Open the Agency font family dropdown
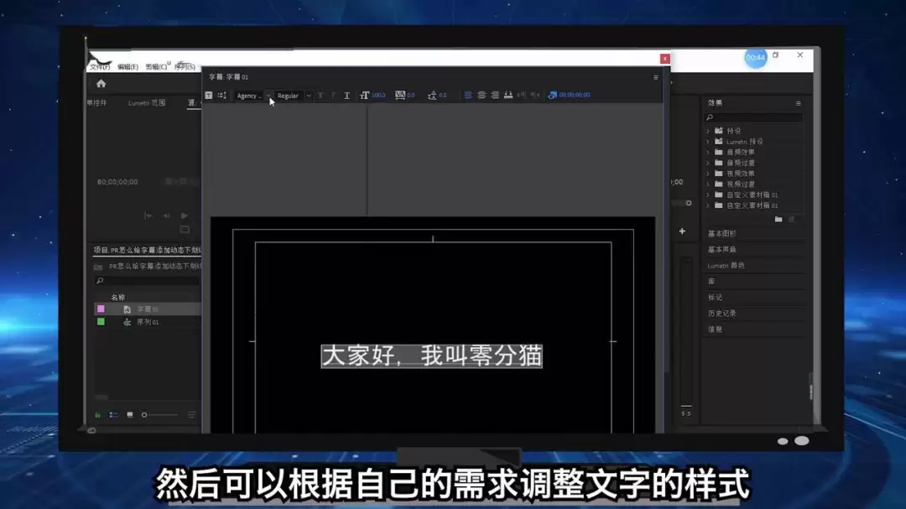This screenshot has height=509, width=906. coord(252,95)
